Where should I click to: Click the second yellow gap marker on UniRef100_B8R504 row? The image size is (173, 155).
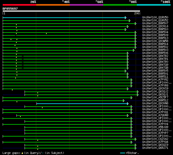coord(46,33)
